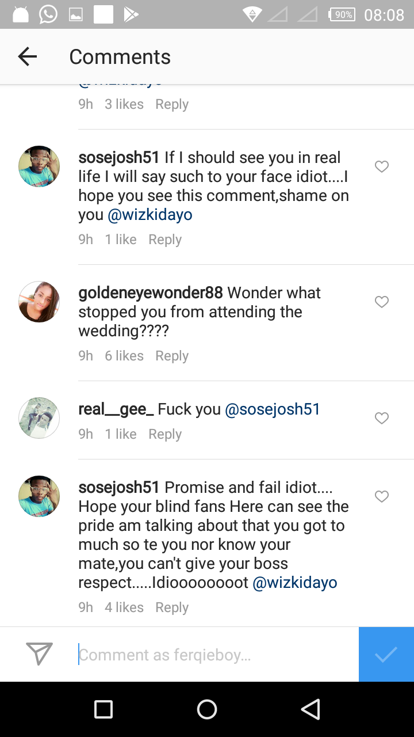Tap the Android home circle button
This screenshot has width=414, height=737.
pos(207,709)
